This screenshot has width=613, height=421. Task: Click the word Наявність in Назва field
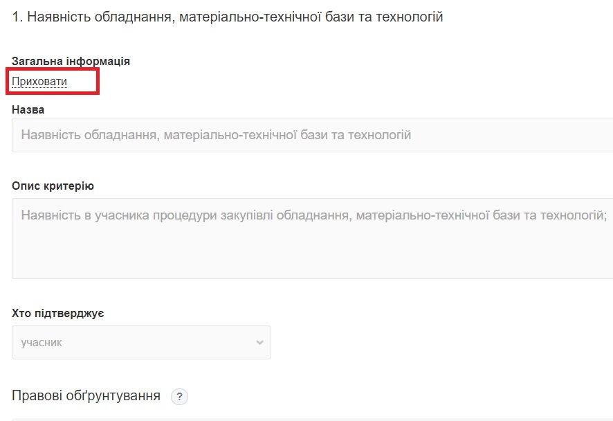click(x=50, y=135)
